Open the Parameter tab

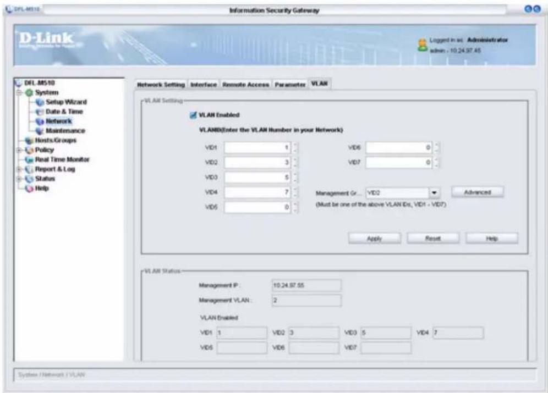(x=290, y=85)
